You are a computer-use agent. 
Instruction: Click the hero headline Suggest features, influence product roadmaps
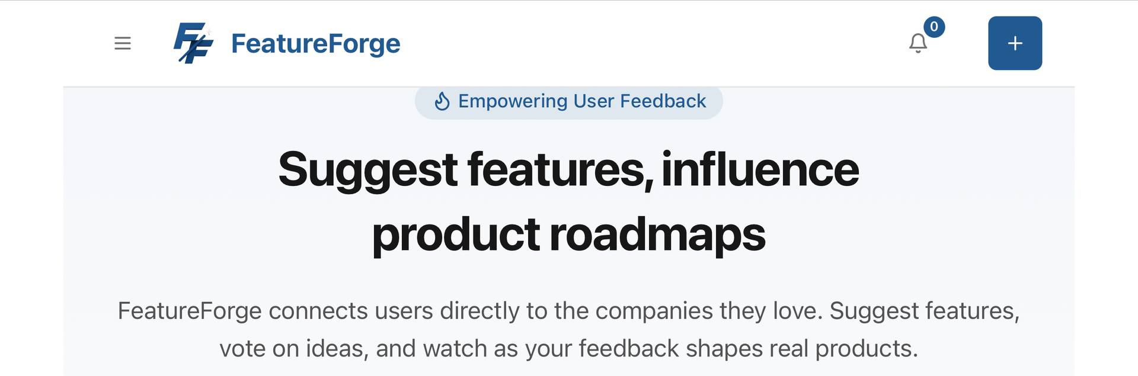569,201
